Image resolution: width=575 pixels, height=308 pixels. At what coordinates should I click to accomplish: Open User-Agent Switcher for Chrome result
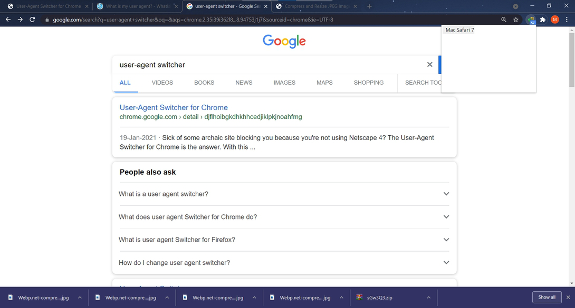click(x=174, y=107)
